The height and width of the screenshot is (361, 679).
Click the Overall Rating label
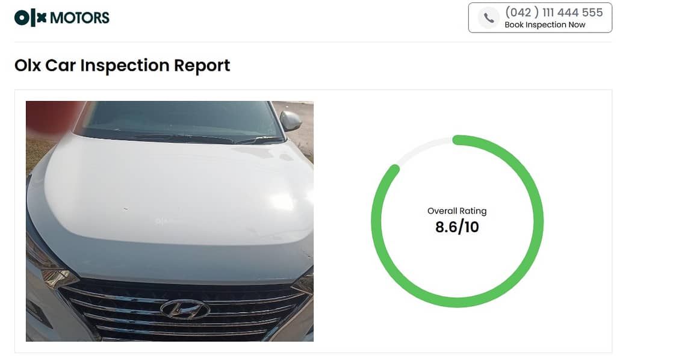[457, 211]
